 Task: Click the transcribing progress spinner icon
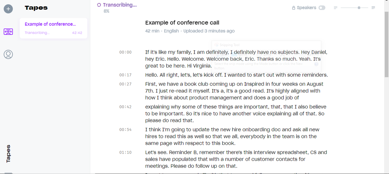99,5
